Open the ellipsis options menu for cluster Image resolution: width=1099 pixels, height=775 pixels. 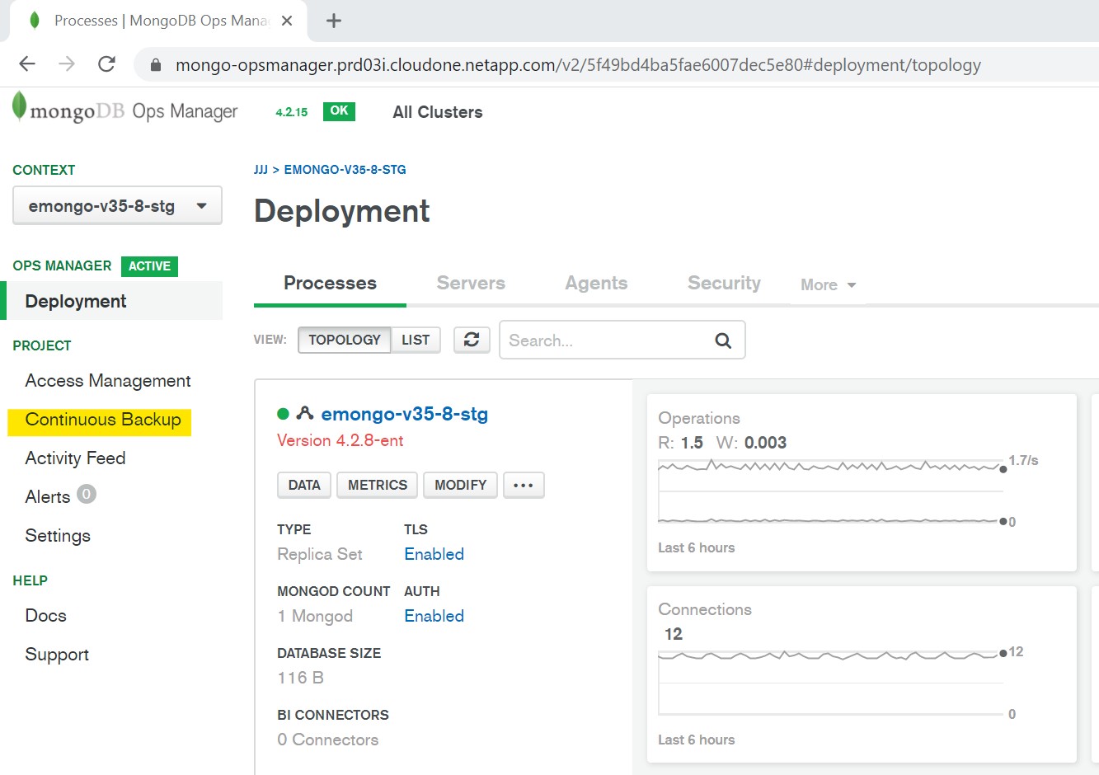pos(523,485)
